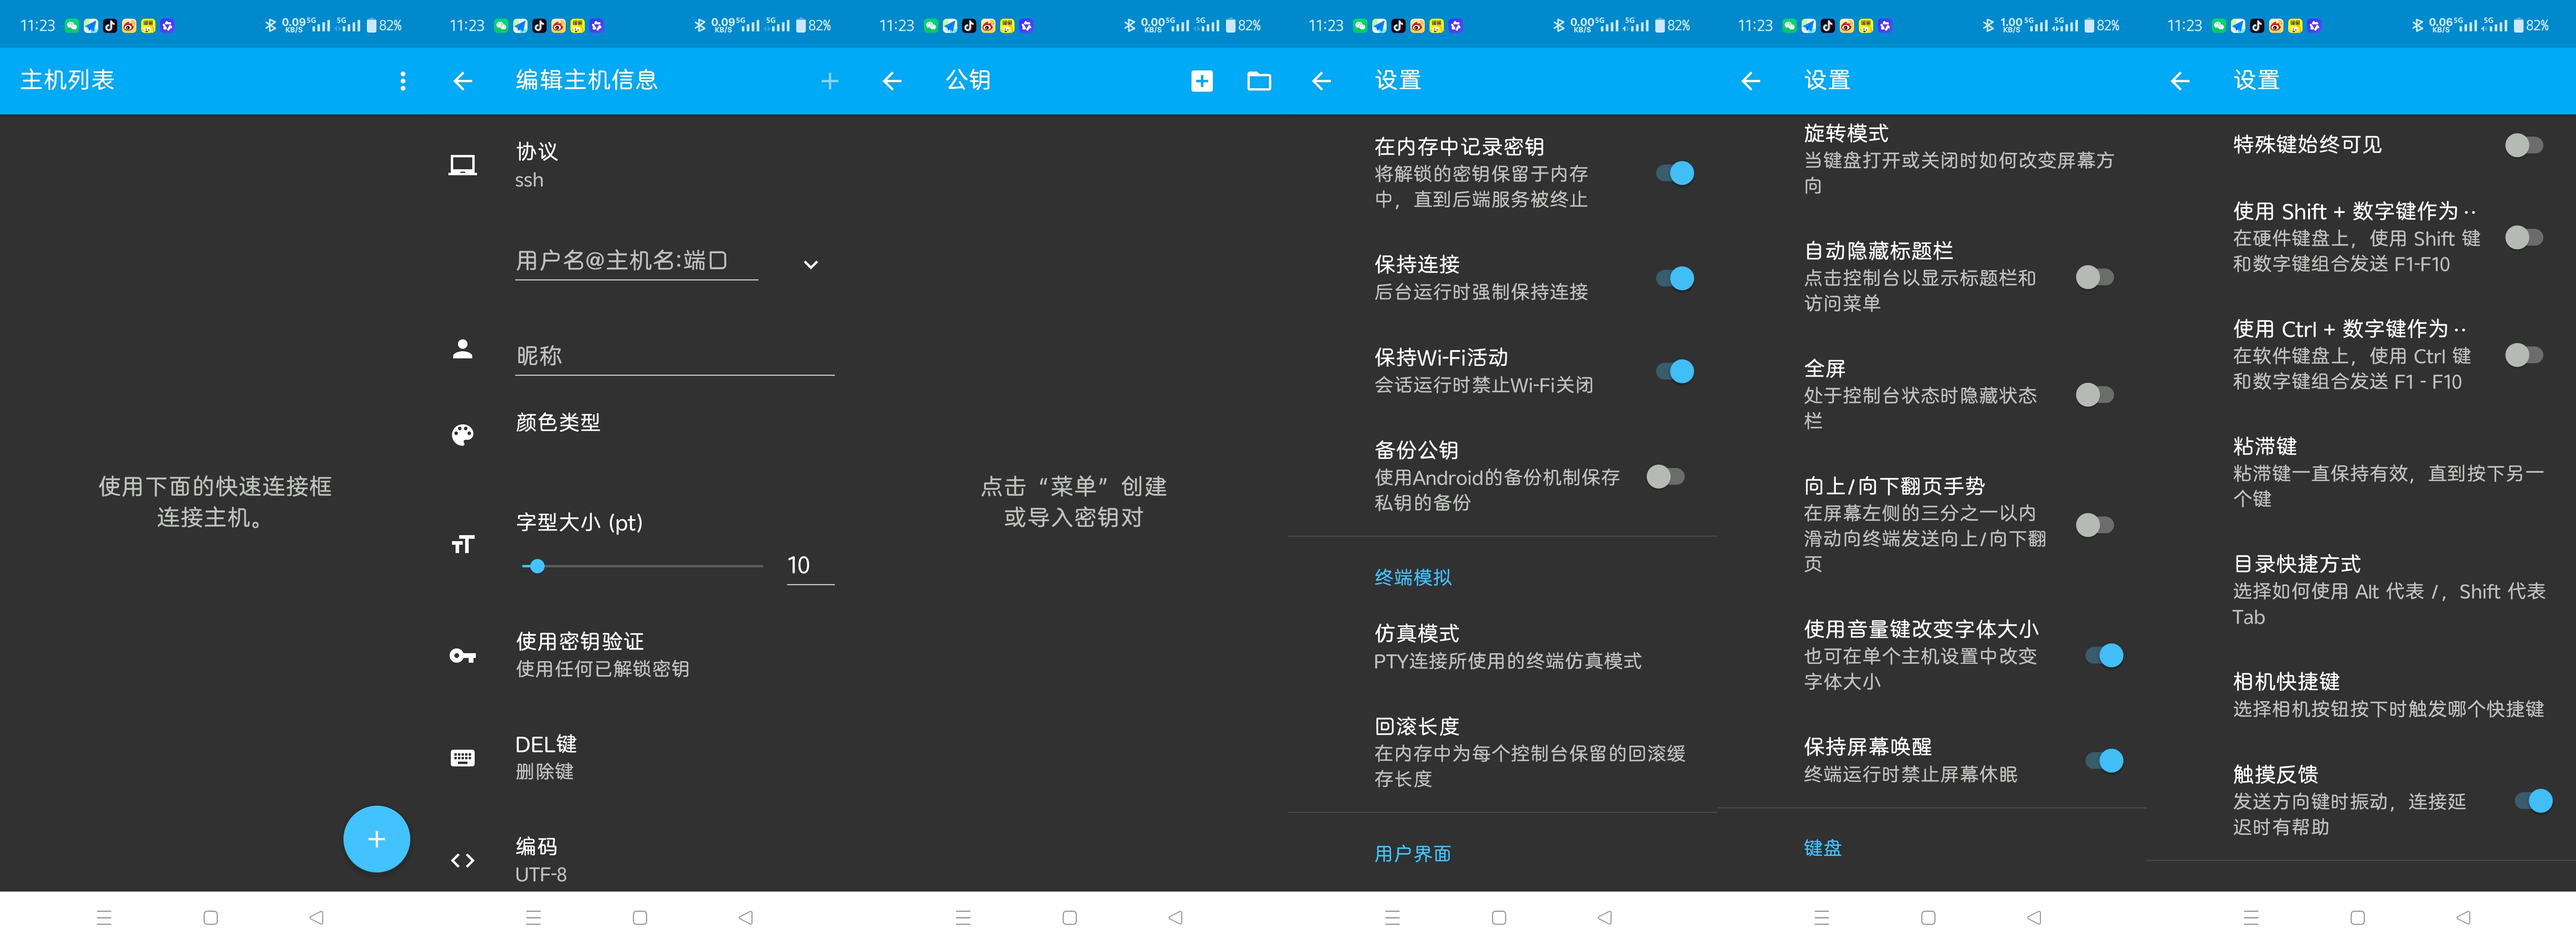Open the 仿真模式 terminal emulation selector

pos(1500,644)
